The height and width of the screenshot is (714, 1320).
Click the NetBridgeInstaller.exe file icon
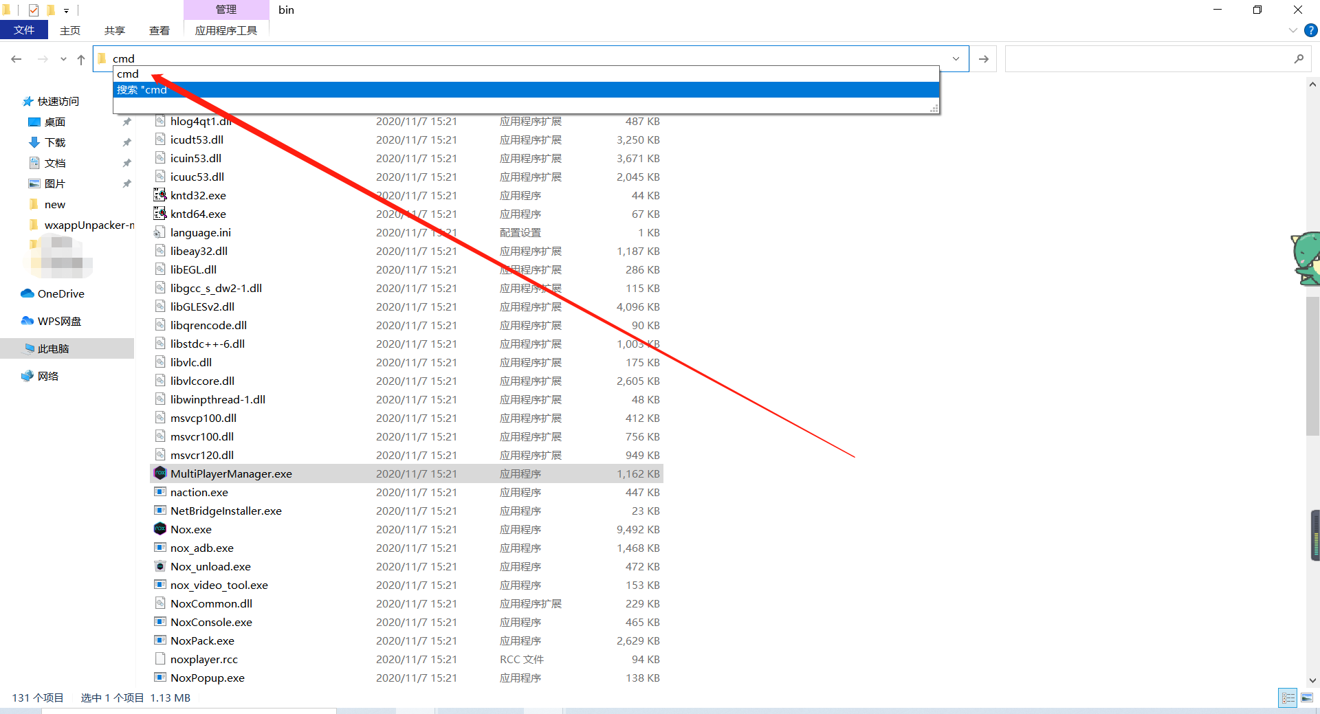point(159,511)
